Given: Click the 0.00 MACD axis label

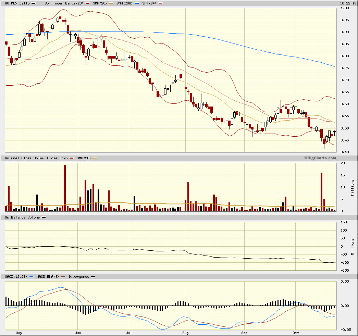Looking at the screenshot, I should coord(345,306).
